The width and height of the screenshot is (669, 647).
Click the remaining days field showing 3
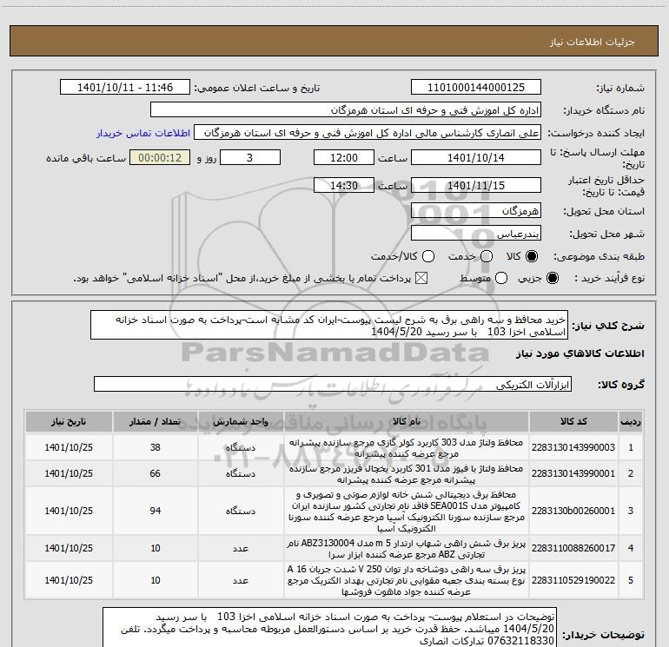[250, 158]
